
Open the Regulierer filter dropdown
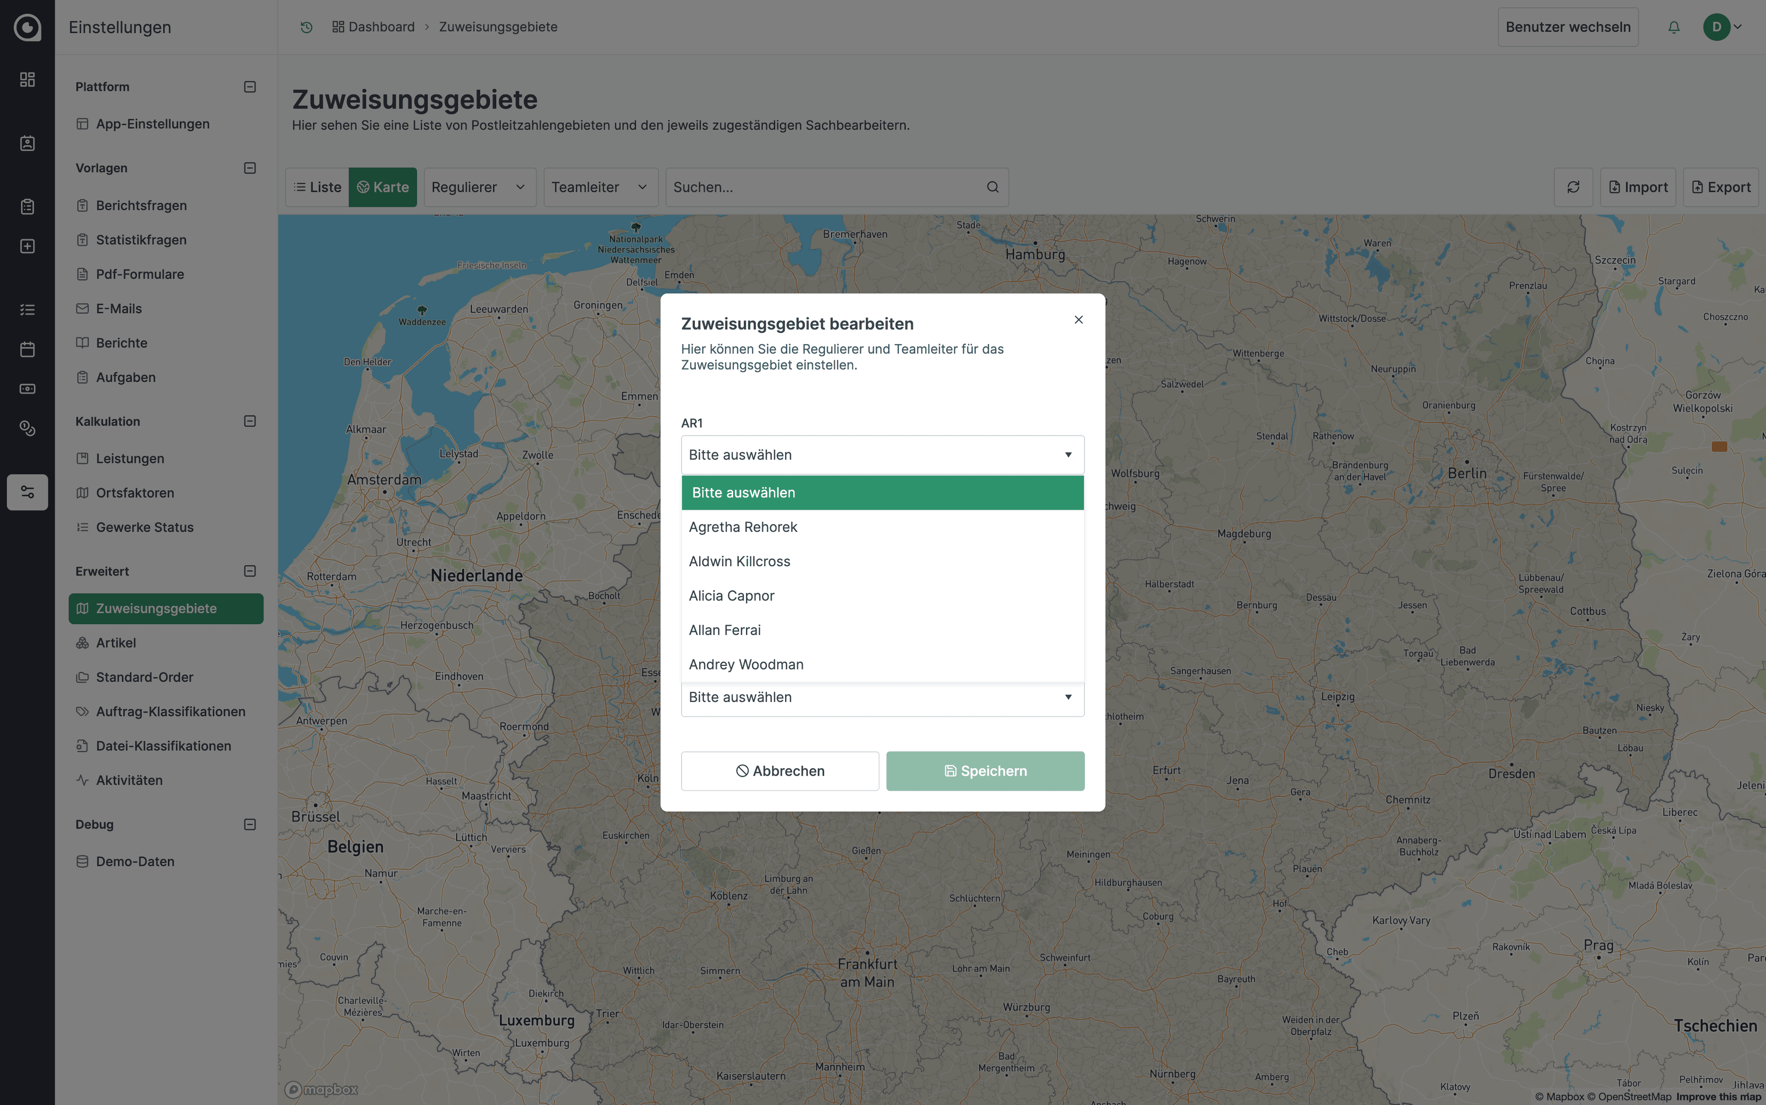pyautogui.click(x=480, y=187)
